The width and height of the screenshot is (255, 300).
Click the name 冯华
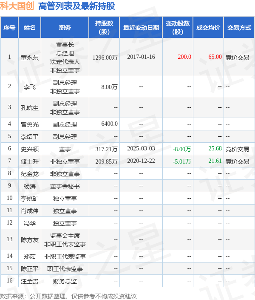click(x=30, y=223)
